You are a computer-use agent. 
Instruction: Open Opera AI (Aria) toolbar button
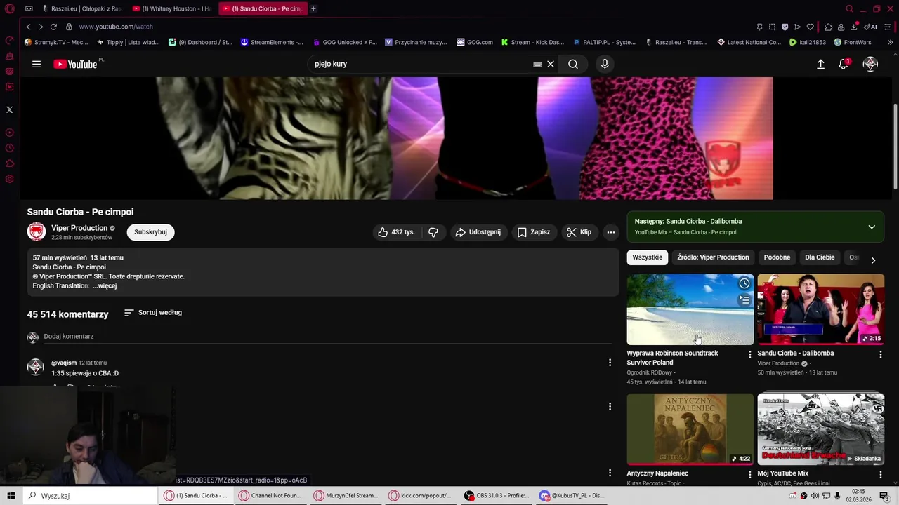click(870, 27)
